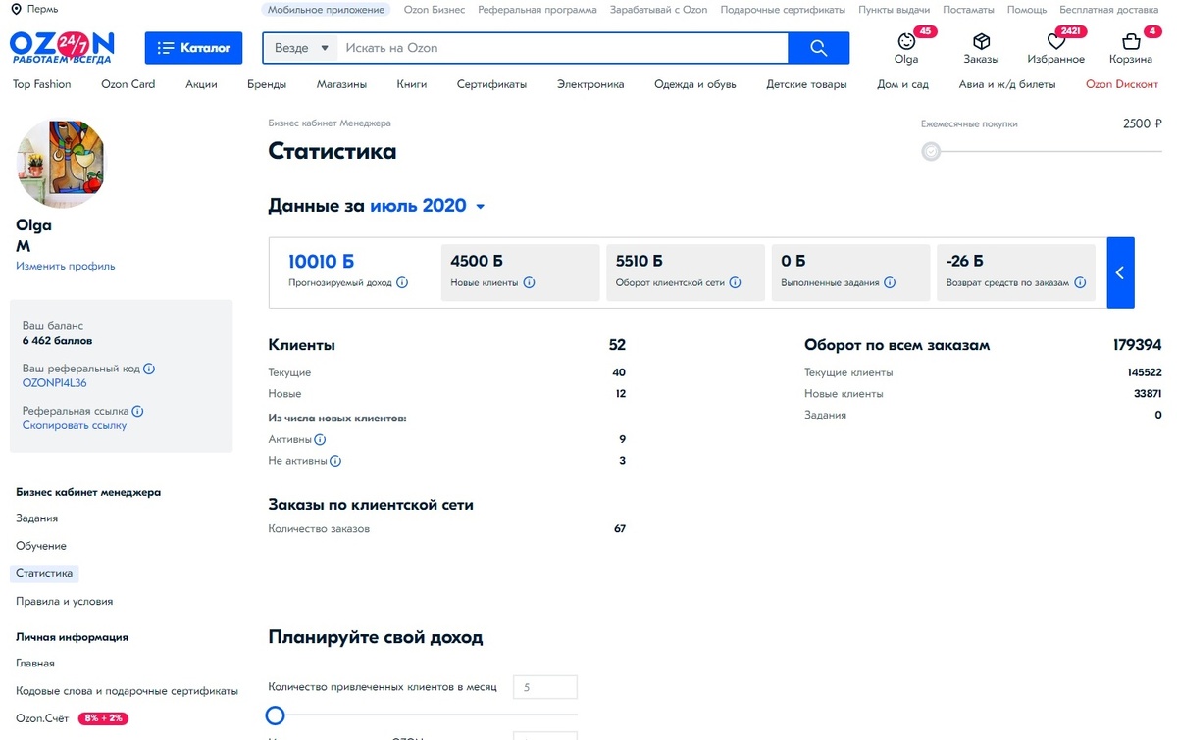Image resolution: width=1177 pixels, height=740 pixels.
Task: Open the Каталог button
Action: point(193,48)
